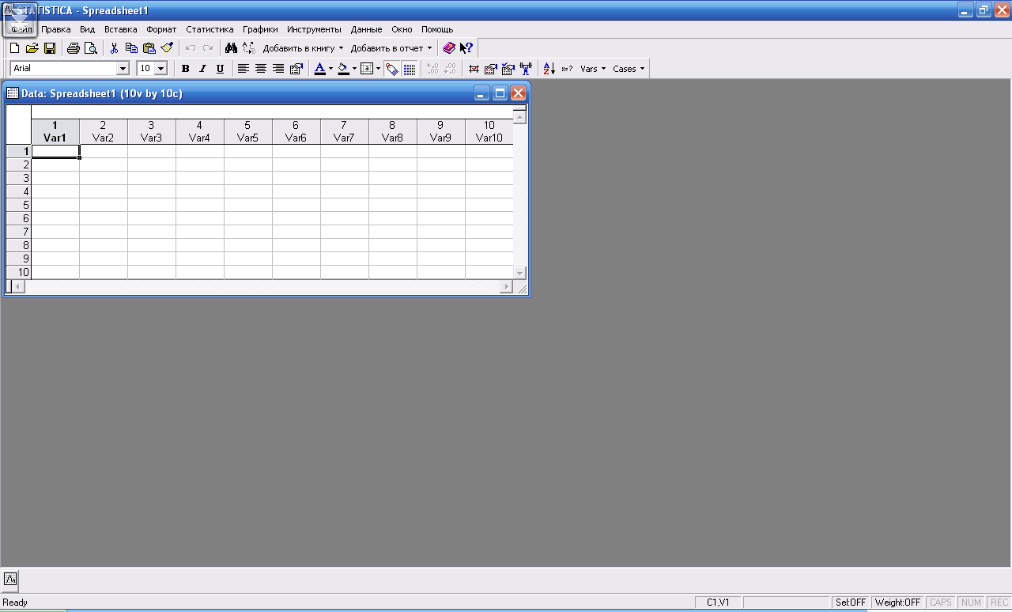Open the STATISTICA help book icon
The width and height of the screenshot is (1012, 612).
[449, 48]
